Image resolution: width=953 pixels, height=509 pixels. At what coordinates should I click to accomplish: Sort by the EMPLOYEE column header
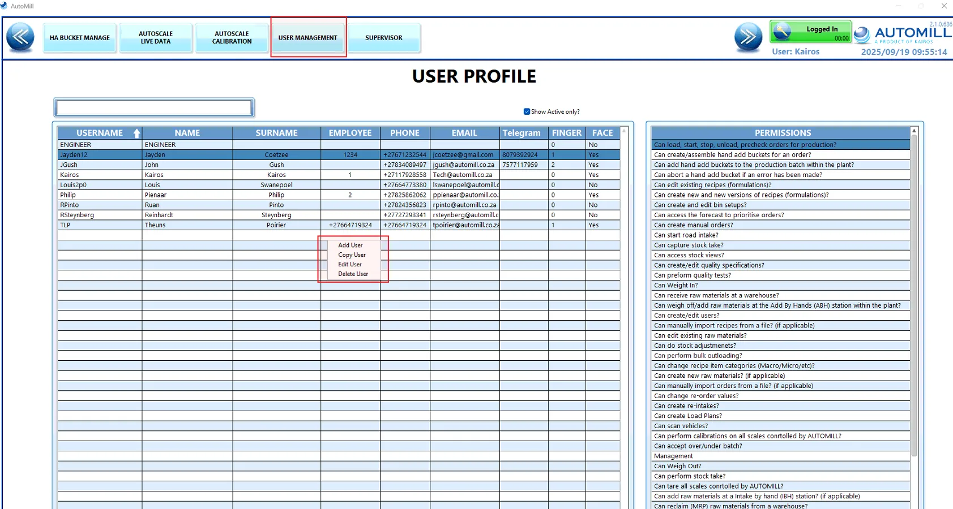[351, 133]
